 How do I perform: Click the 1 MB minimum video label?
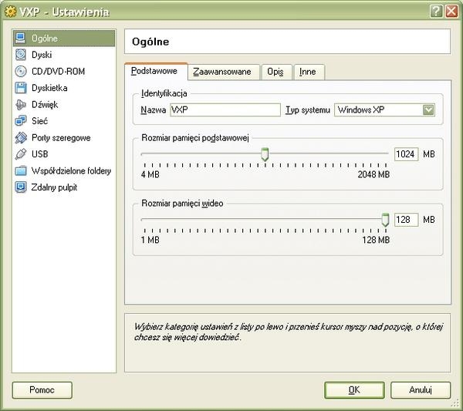click(x=150, y=240)
